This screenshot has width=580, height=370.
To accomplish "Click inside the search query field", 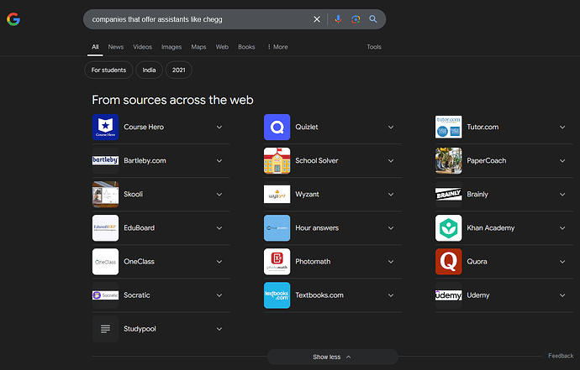I will [193, 19].
